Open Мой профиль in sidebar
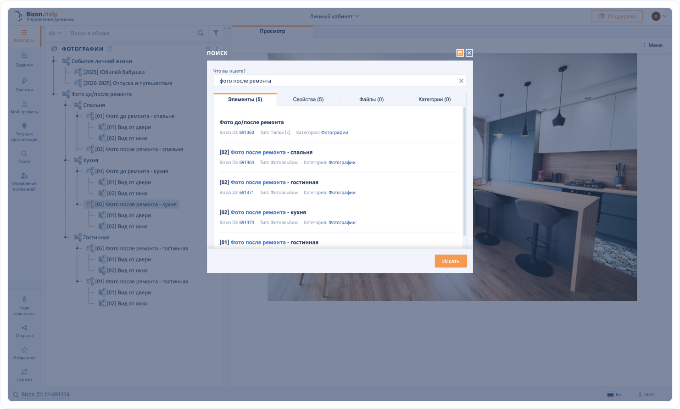The height and width of the screenshot is (409, 680). [x=24, y=107]
